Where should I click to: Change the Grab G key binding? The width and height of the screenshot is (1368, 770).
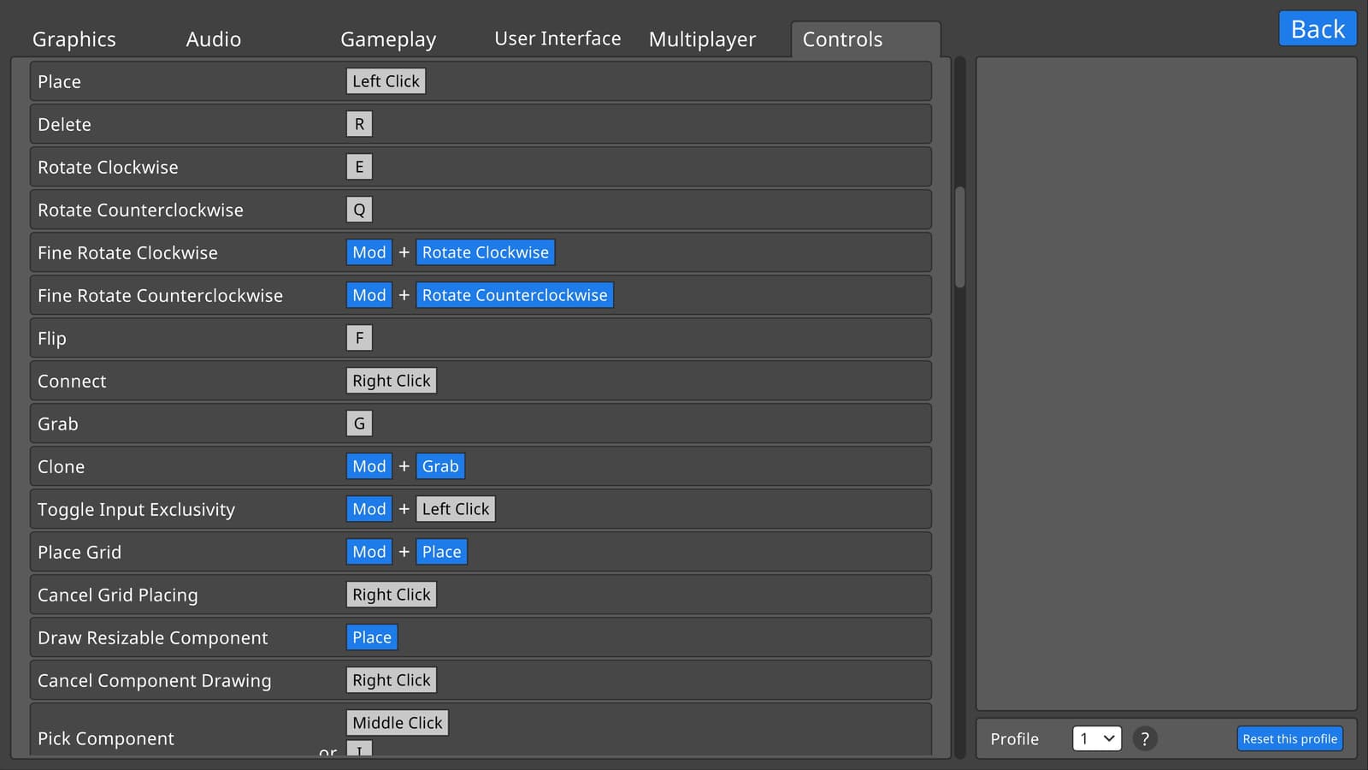click(359, 423)
